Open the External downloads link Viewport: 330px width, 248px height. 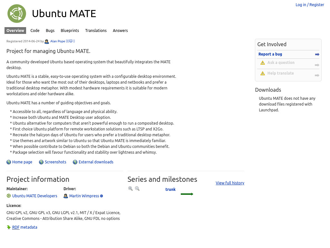tap(96, 162)
